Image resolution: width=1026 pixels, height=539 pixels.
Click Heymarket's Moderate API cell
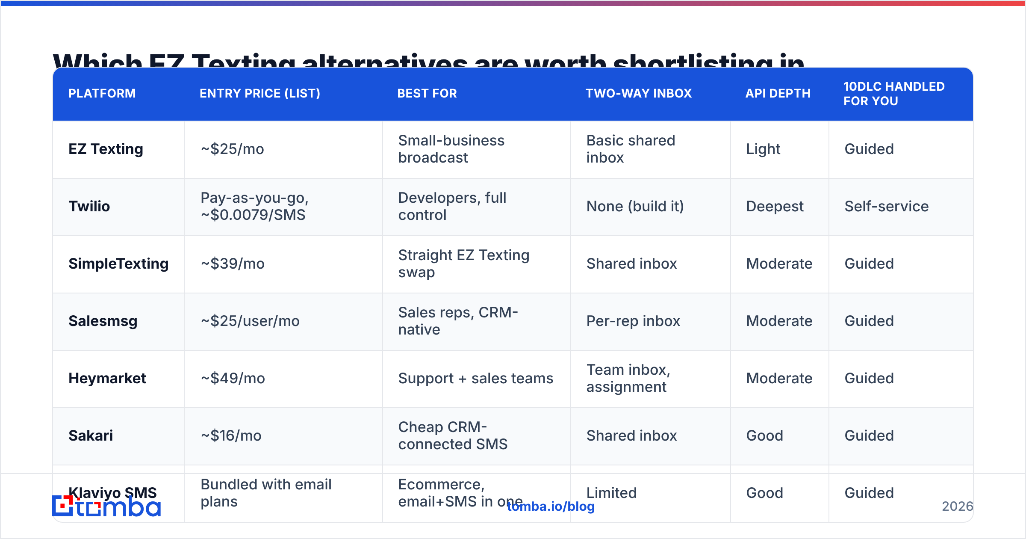coord(779,378)
